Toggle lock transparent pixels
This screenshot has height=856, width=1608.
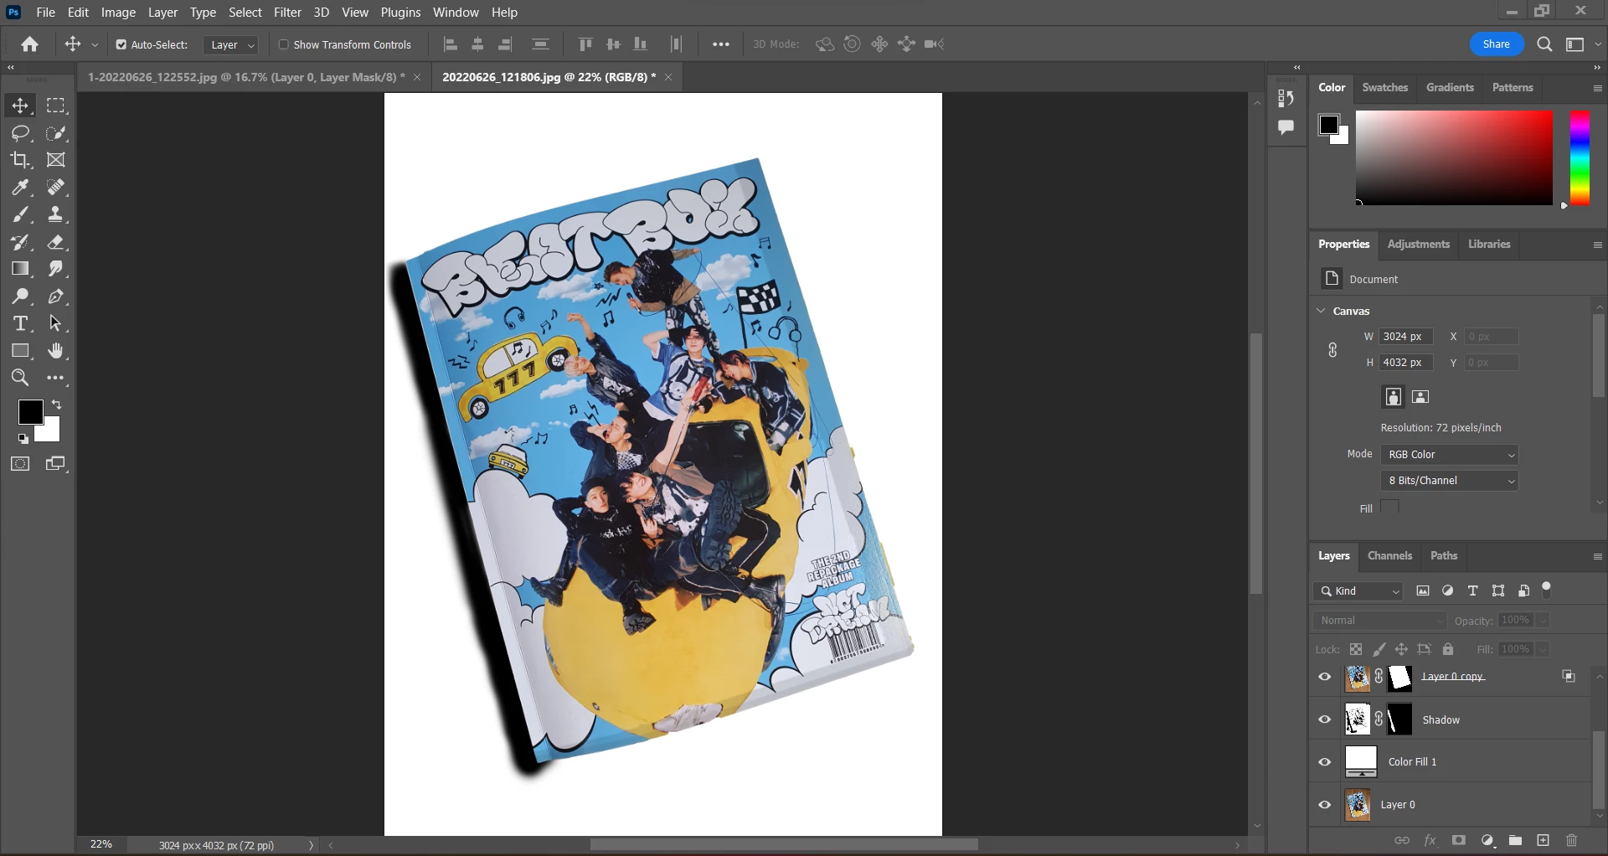point(1356,649)
